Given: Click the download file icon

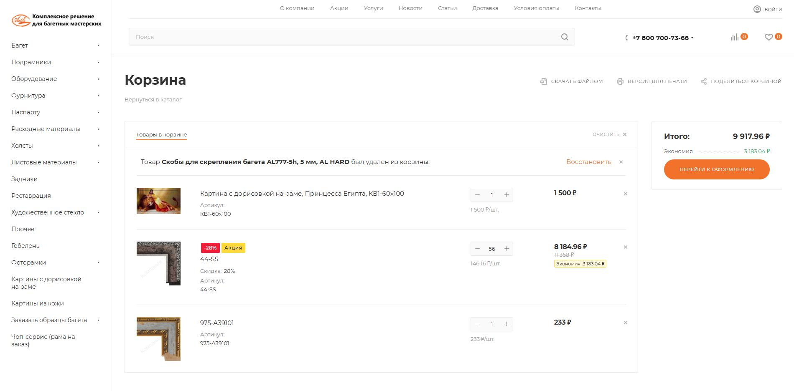Looking at the screenshot, I should tap(544, 81).
